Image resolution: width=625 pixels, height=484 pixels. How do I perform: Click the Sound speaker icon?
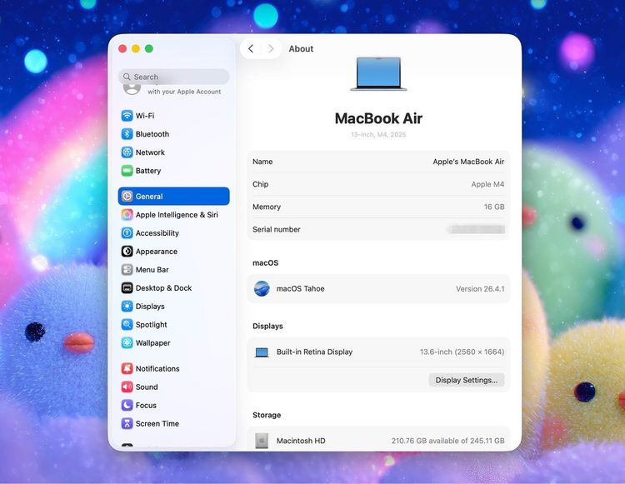pos(127,387)
